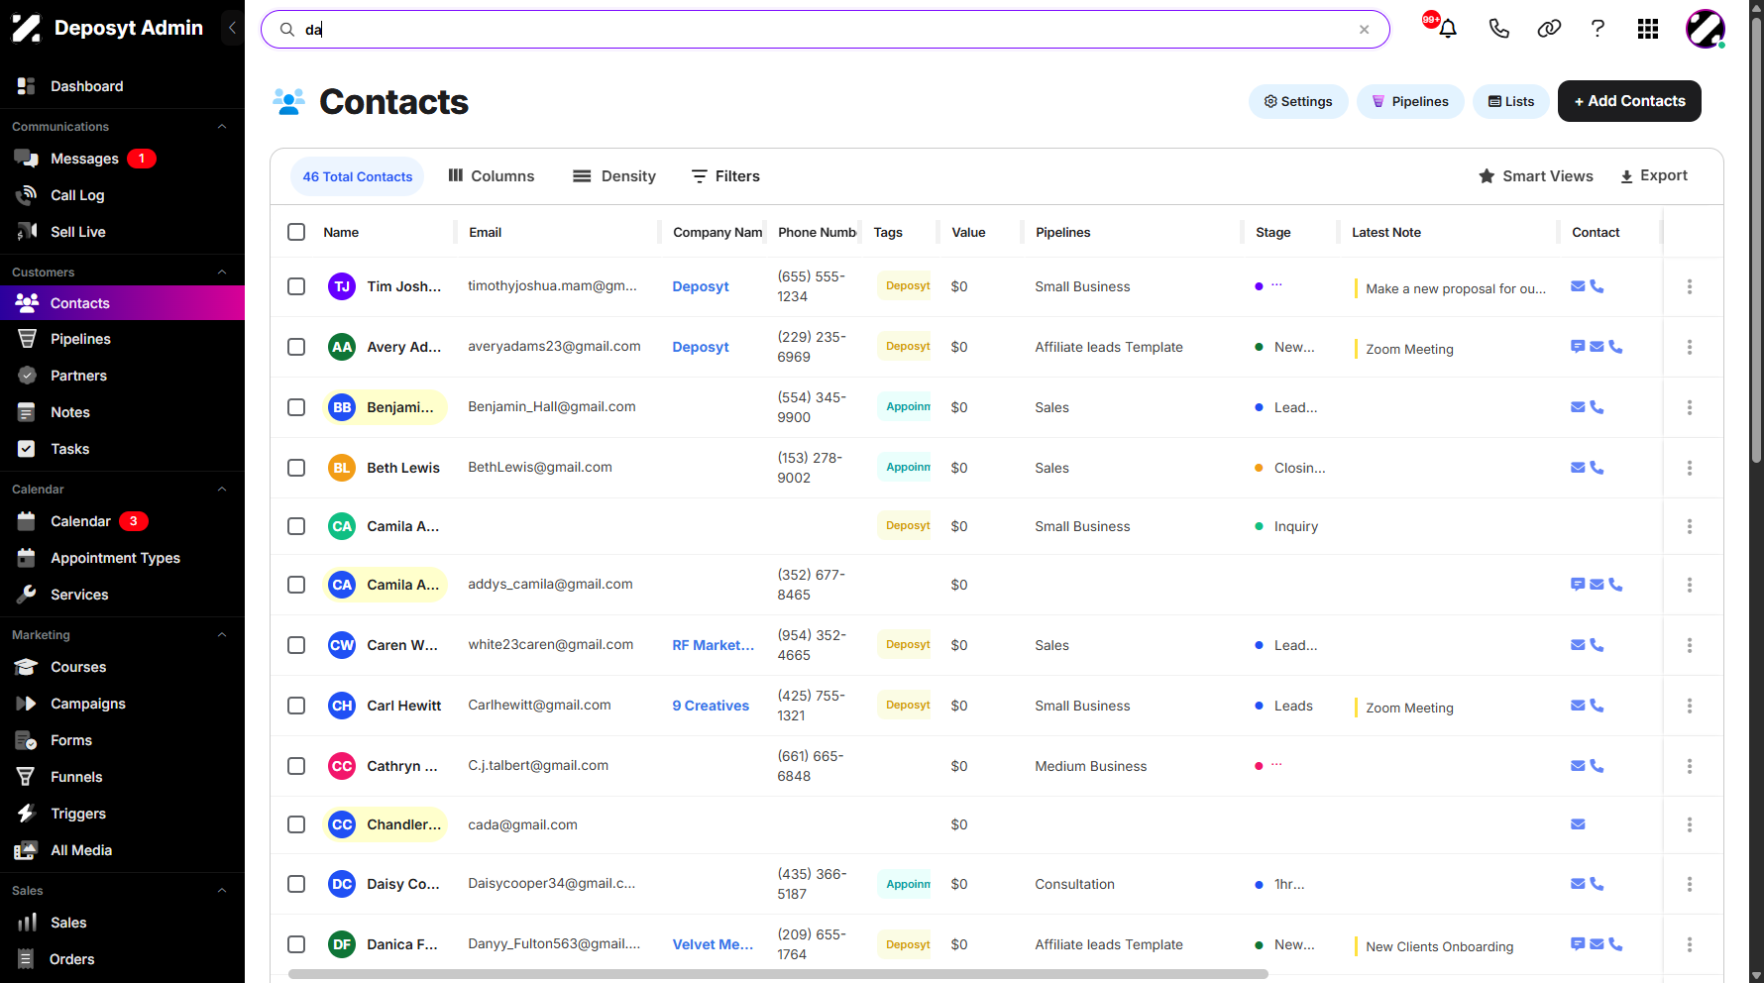This screenshot has height=983, width=1764.
Task: Open the apps grid icon
Action: (1648, 29)
